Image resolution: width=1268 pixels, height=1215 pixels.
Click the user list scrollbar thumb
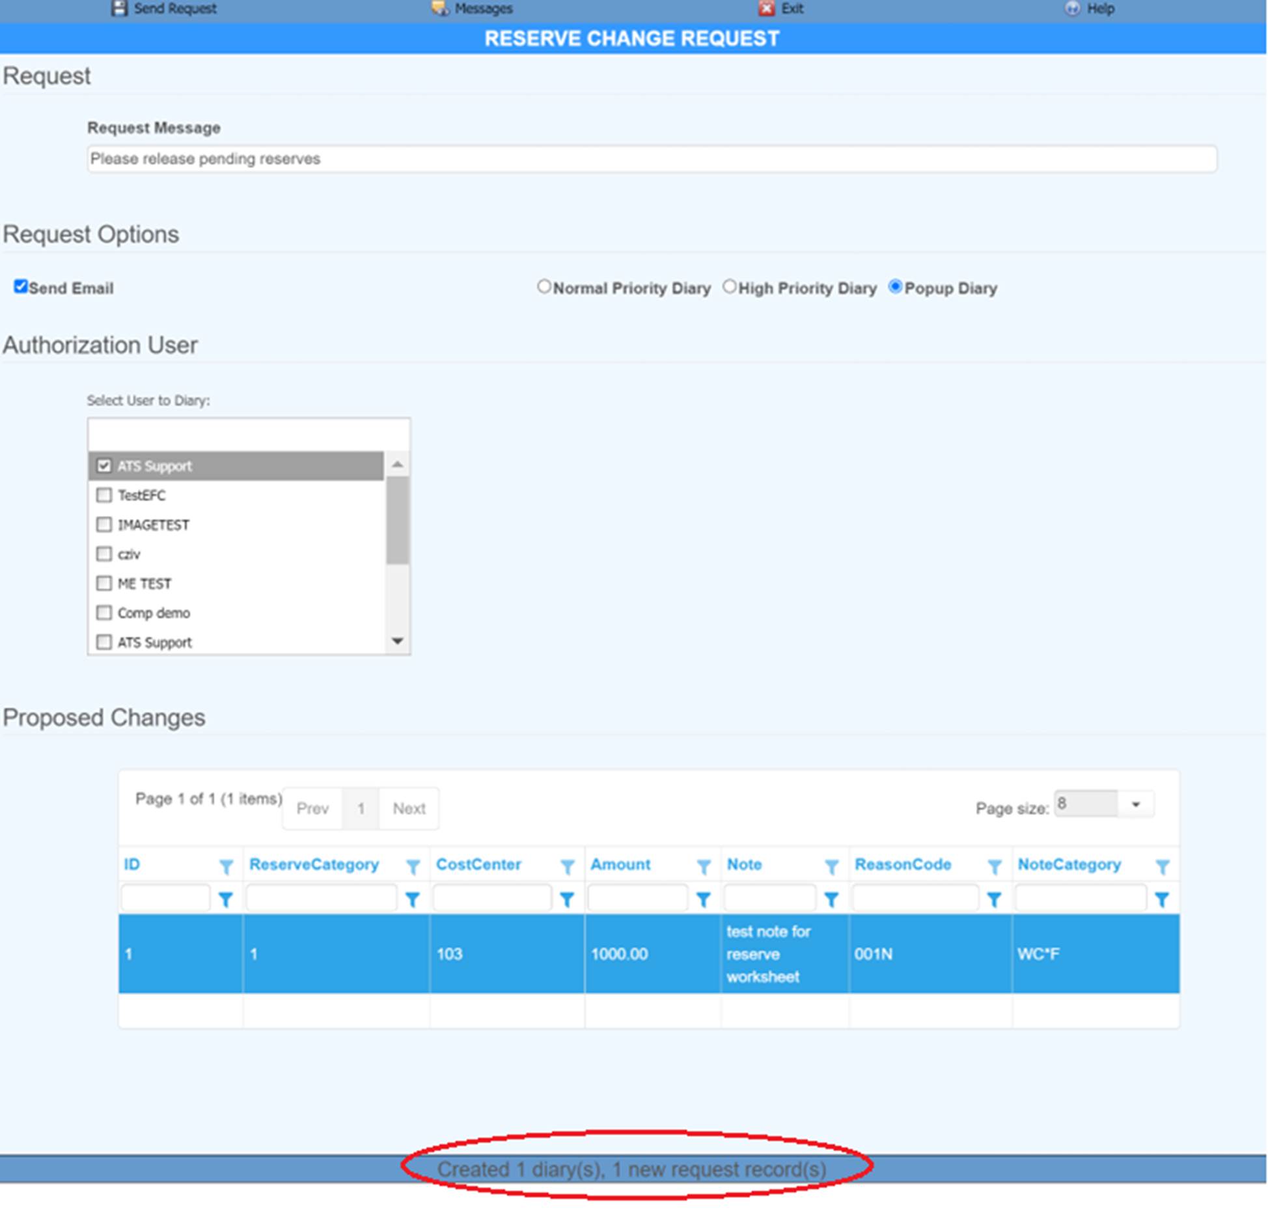click(397, 519)
